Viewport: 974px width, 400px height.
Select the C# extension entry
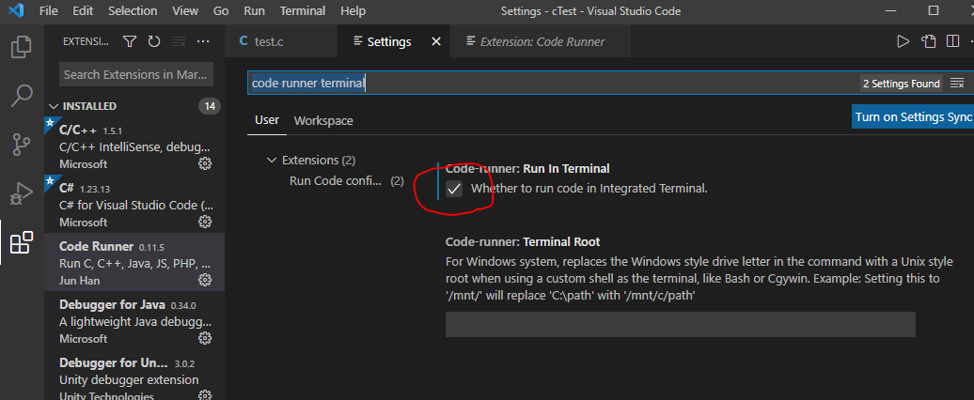[134, 205]
